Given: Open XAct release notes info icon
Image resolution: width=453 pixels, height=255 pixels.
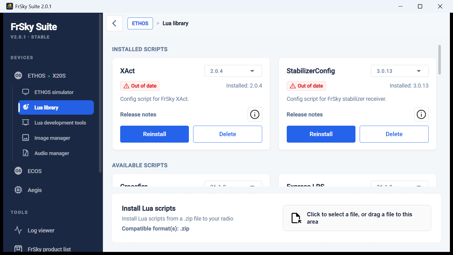Looking at the screenshot, I should pos(255,114).
